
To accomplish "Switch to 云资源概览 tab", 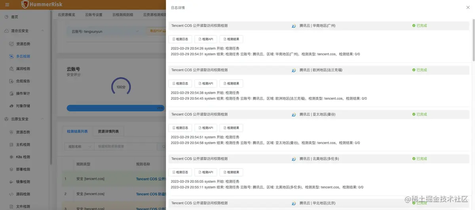I will coord(66,15).
